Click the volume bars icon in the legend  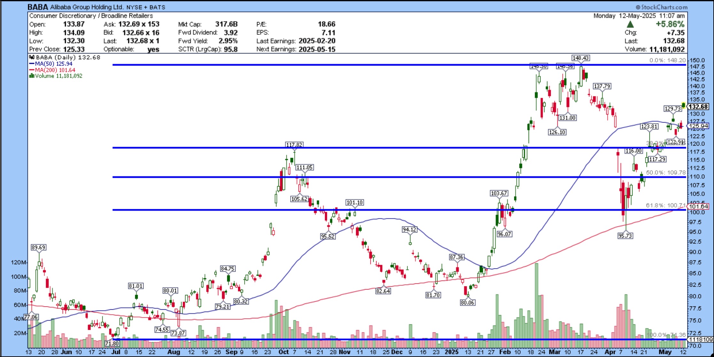32,76
